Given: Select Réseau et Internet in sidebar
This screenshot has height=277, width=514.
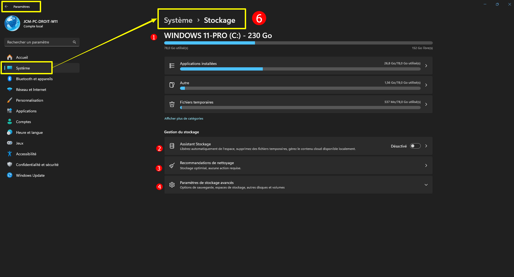Looking at the screenshot, I should click(31, 90).
